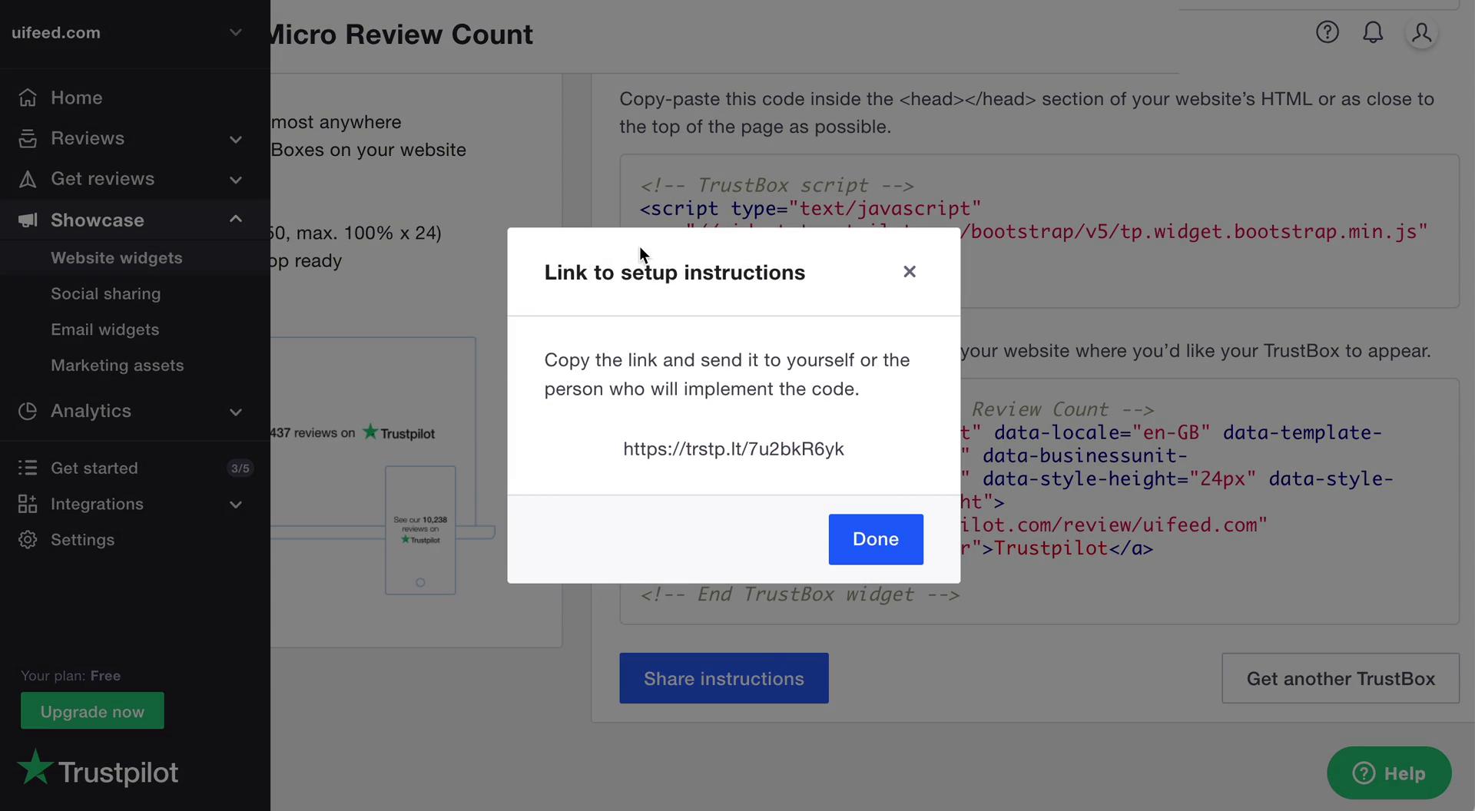
Task: Click the Micro Review Count page heading
Action: 402,34
